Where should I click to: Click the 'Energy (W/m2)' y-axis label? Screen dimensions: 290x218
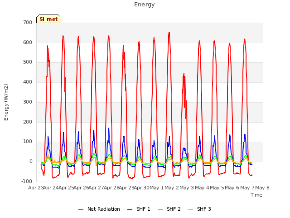point(6,102)
